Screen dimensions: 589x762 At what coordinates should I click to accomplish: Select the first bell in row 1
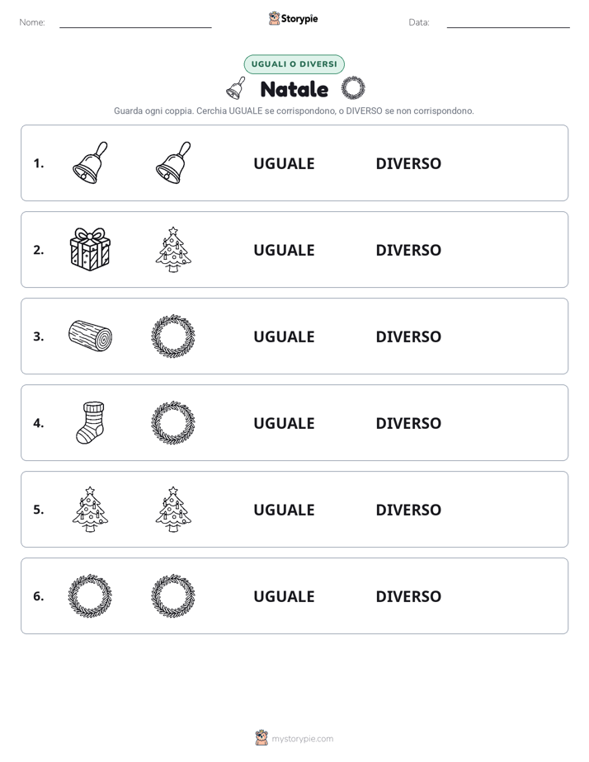coord(91,162)
